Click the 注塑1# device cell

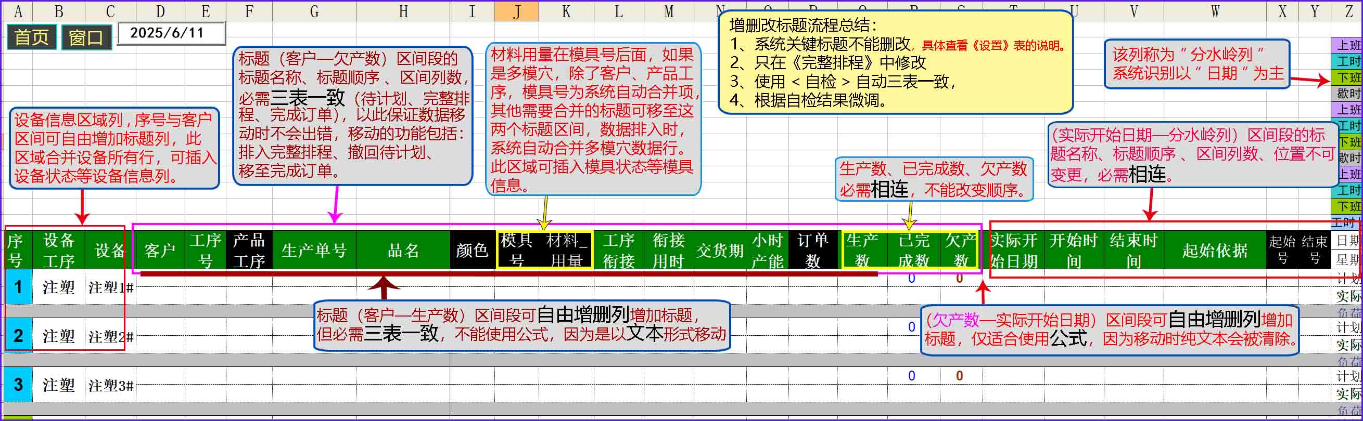[x=110, y=287]
